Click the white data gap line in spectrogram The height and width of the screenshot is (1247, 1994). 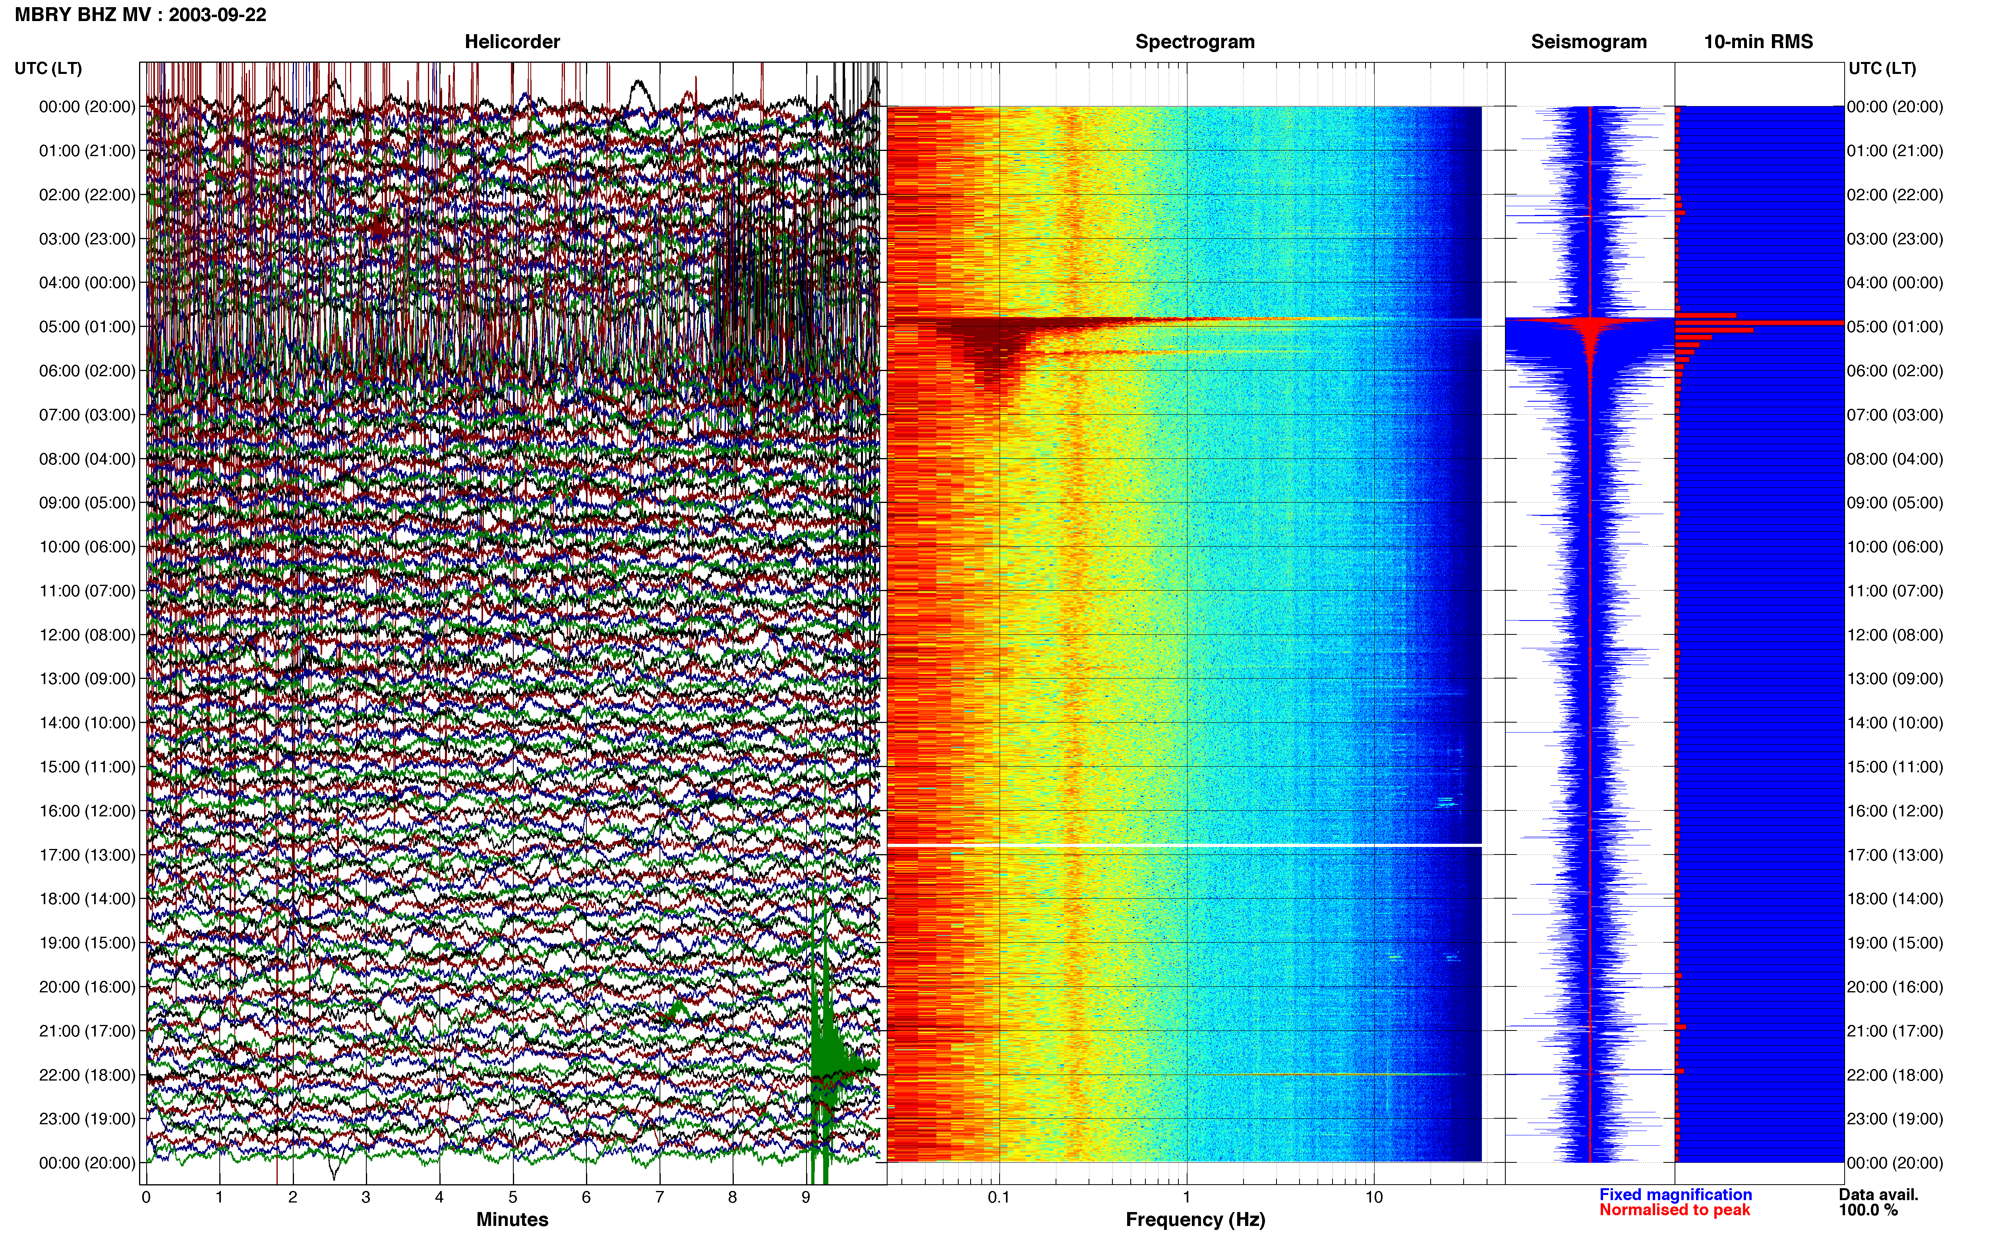1184,845
